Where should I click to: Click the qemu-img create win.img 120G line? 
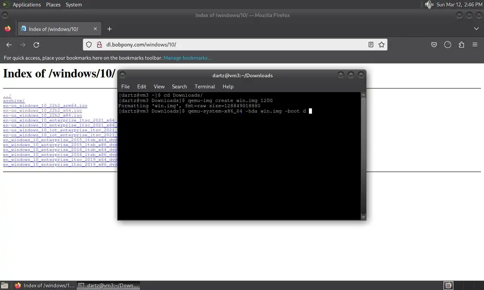195,100
